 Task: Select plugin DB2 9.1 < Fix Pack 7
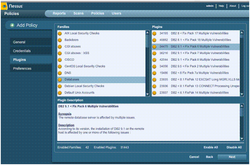click(196, 53)
